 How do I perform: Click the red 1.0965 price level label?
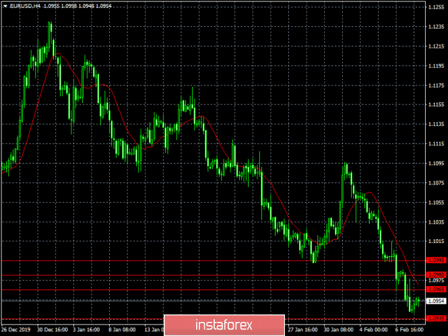[437, 290]
